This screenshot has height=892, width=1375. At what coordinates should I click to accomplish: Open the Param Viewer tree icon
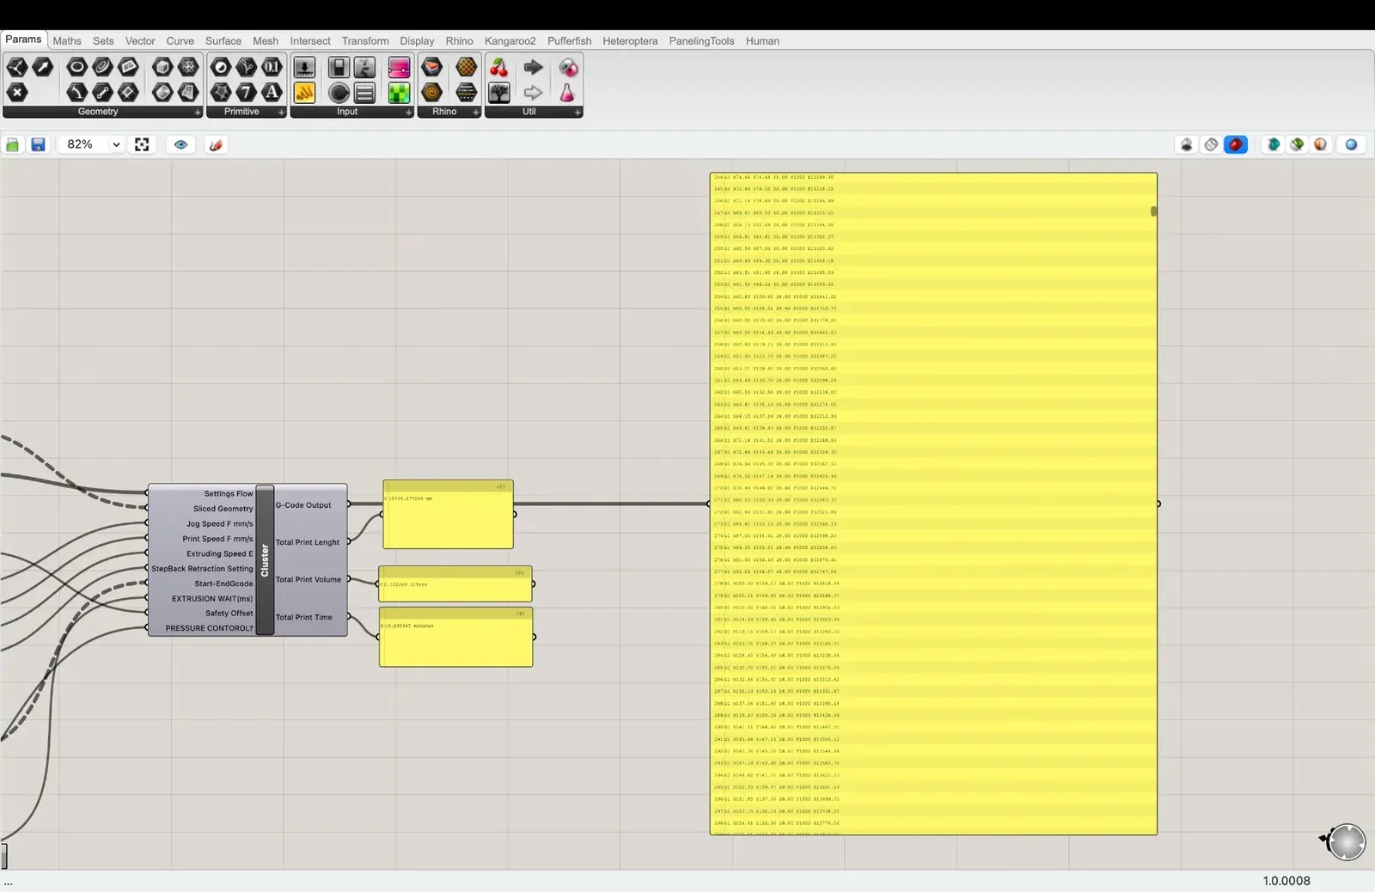499,92
